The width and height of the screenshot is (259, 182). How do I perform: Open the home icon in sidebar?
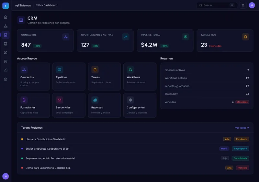pyautogui.click(x=6, y=17)
